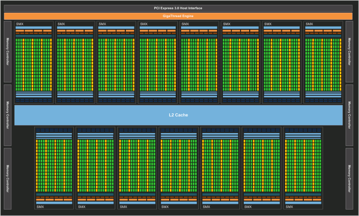The width and height of the screenshot is (359, 216).
Task: Click the last SMX unit in top row
Action: coord(323,63)
